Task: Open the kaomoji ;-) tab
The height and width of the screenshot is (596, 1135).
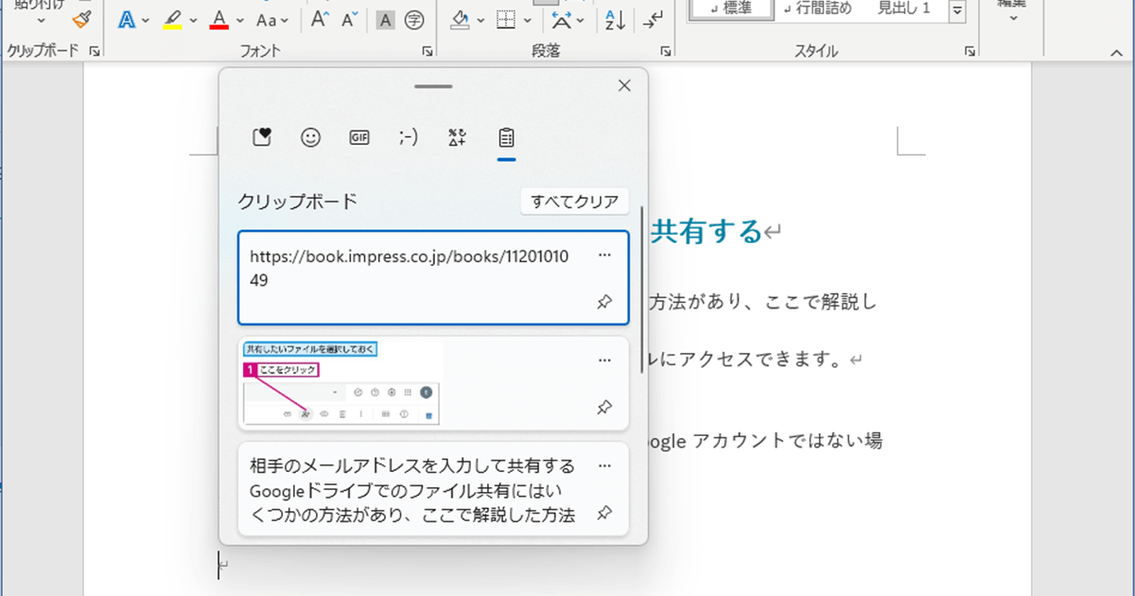Action: click(409, 137)
